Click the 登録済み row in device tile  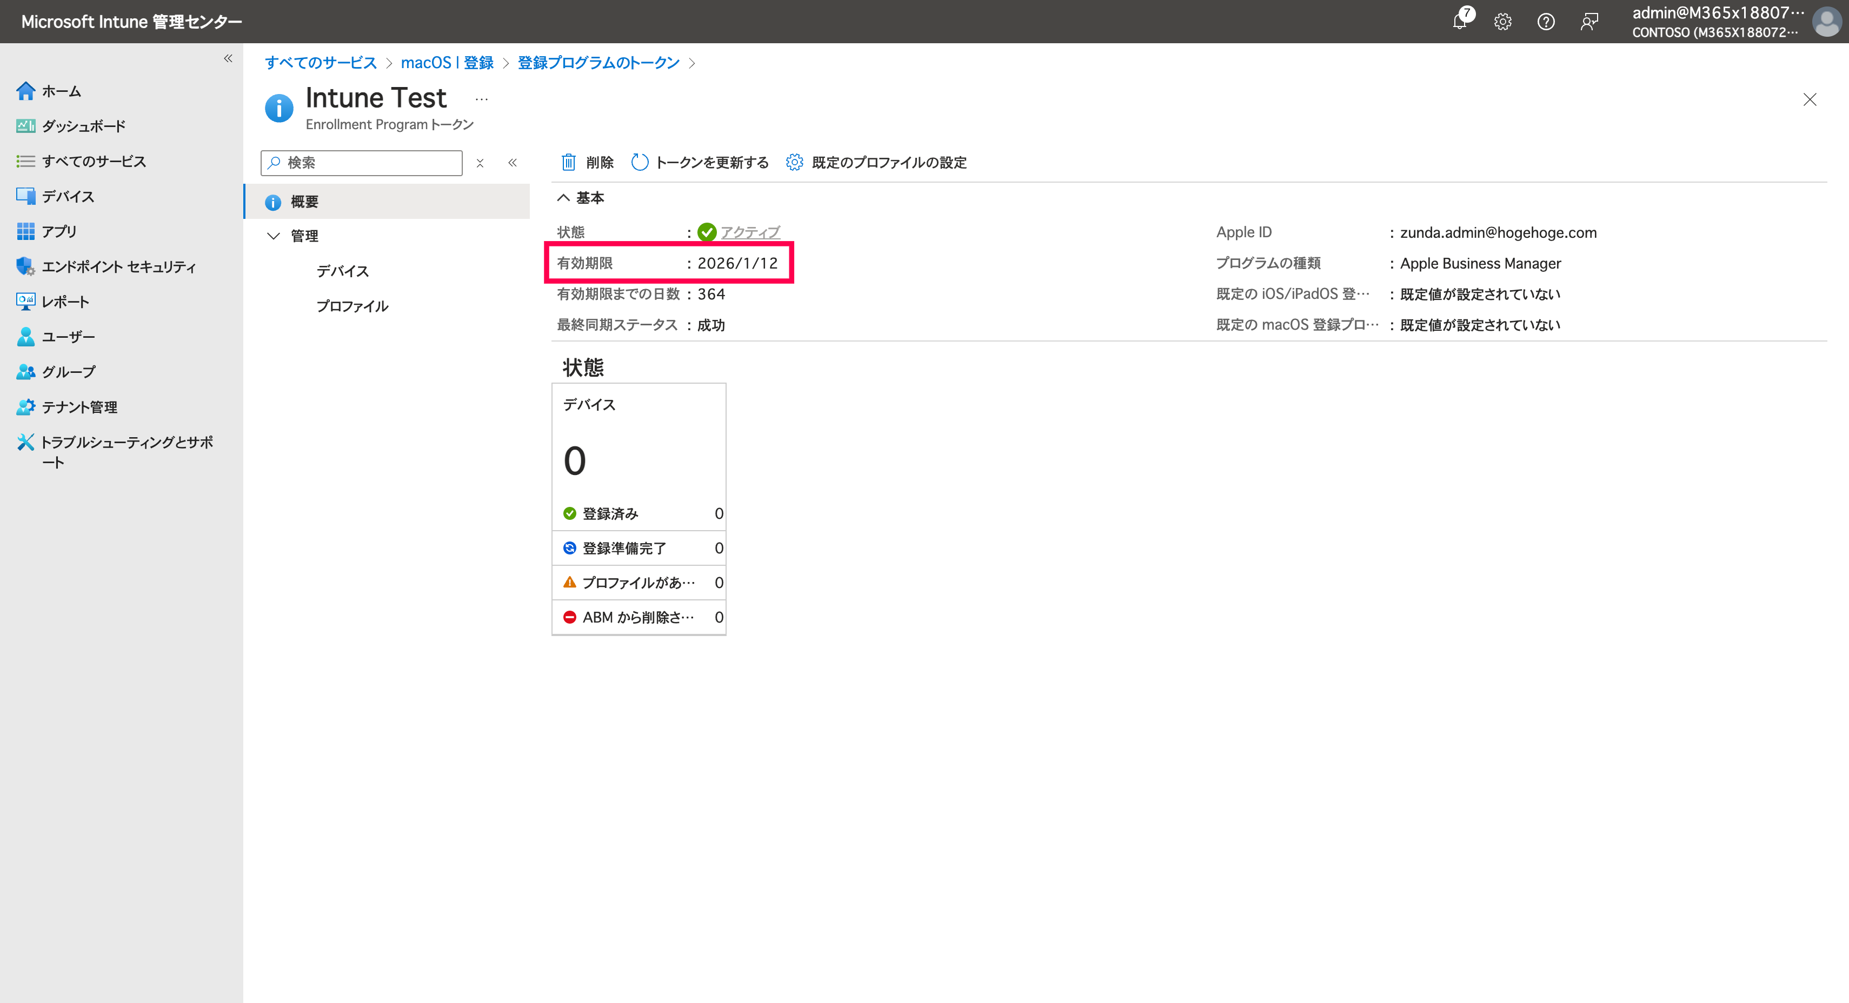[639, 514]
